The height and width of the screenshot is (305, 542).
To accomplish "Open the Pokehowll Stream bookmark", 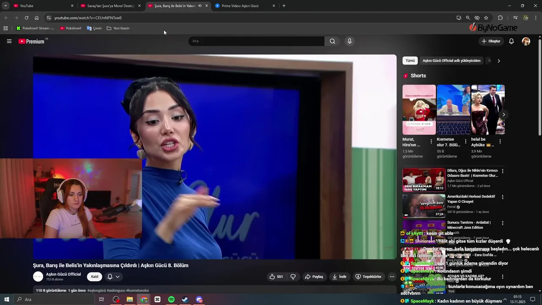I will [x=35, y=28].
